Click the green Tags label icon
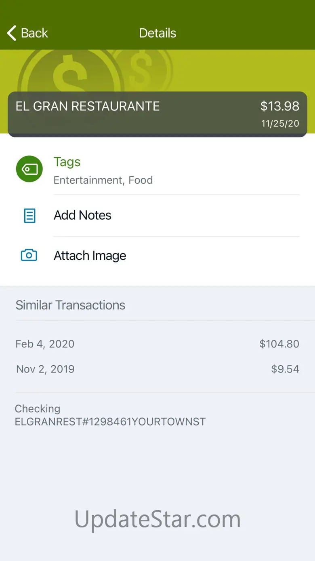This screenshot has height=561, width=315. click(x=29, y=169)
